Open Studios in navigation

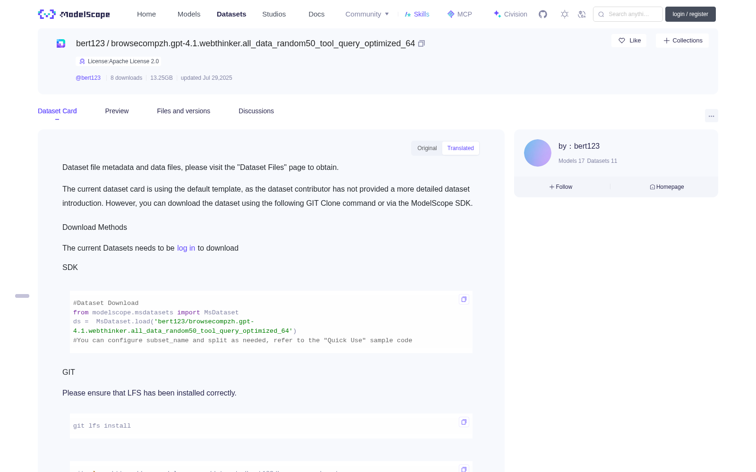point(274,14)
